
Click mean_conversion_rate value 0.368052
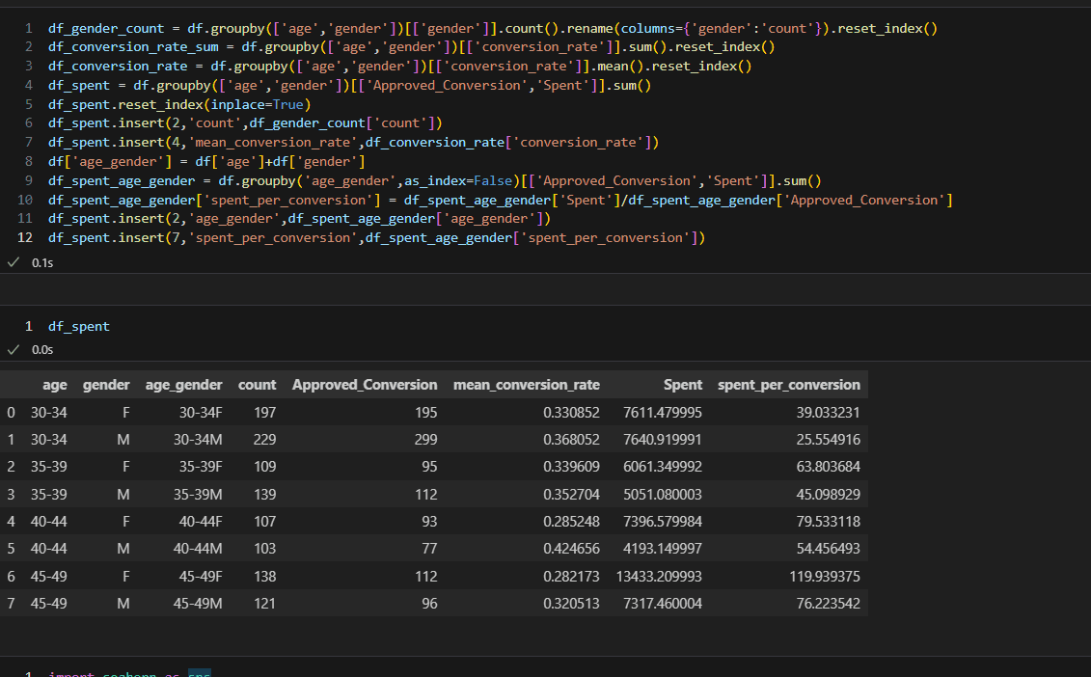[571, 440]
